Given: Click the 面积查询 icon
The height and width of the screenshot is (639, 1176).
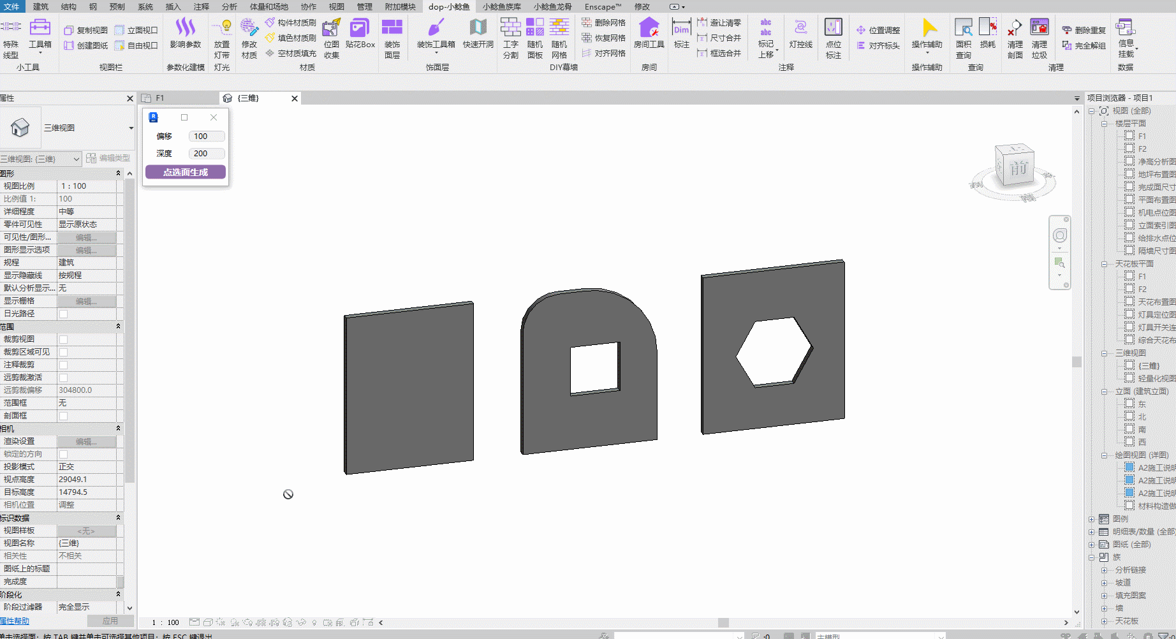Looking at the screenshot, I should click(963, 37).
